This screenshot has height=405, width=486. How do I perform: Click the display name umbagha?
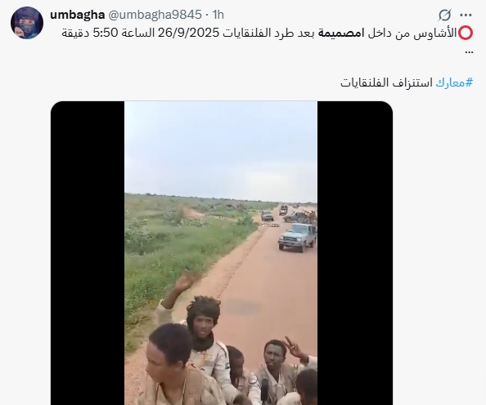[x=77, y=15]
